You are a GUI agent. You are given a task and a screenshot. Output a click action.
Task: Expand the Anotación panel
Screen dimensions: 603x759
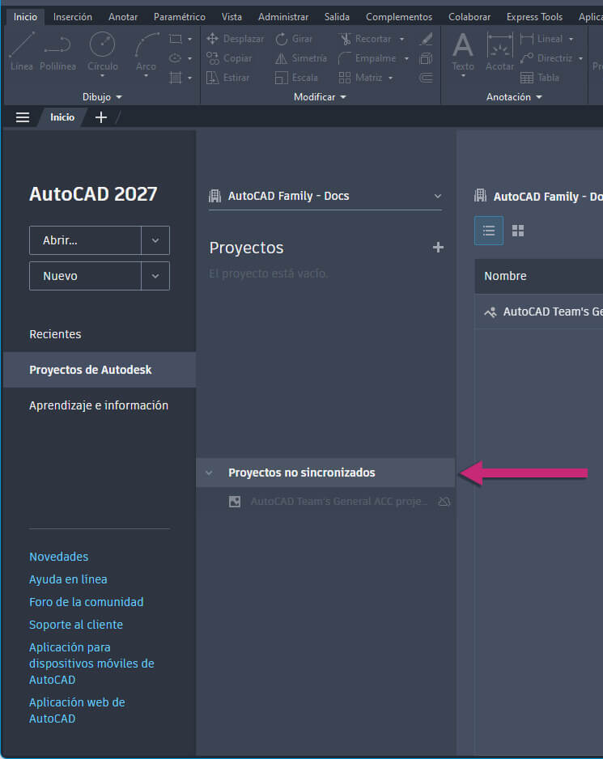[x=514, y=97]
